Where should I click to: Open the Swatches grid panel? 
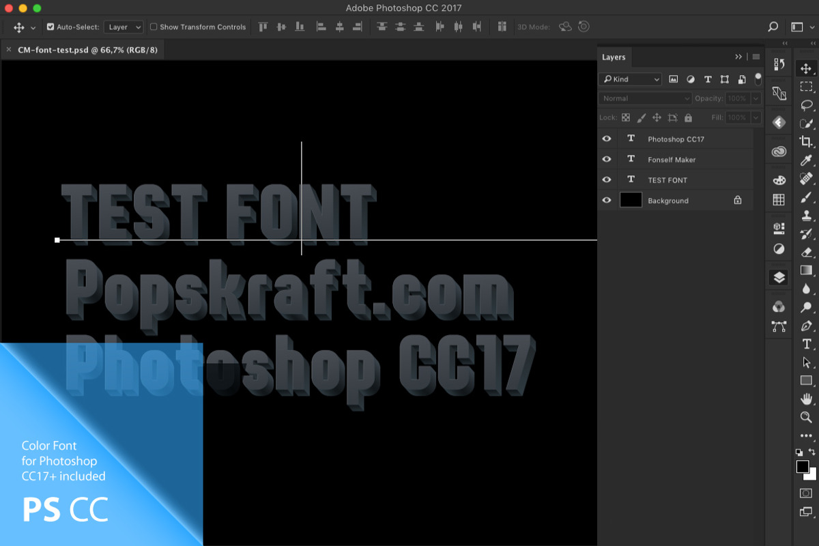[x=779, y=200]
